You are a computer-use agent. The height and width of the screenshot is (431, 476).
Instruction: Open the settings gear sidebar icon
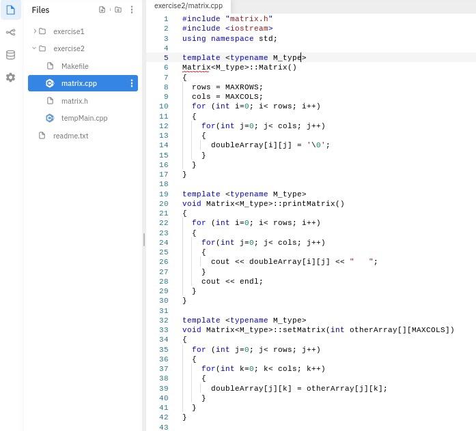point(11,77)
